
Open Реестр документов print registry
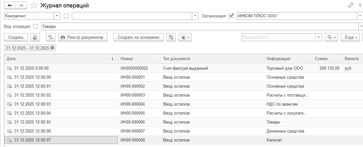(x=83, y=37)
